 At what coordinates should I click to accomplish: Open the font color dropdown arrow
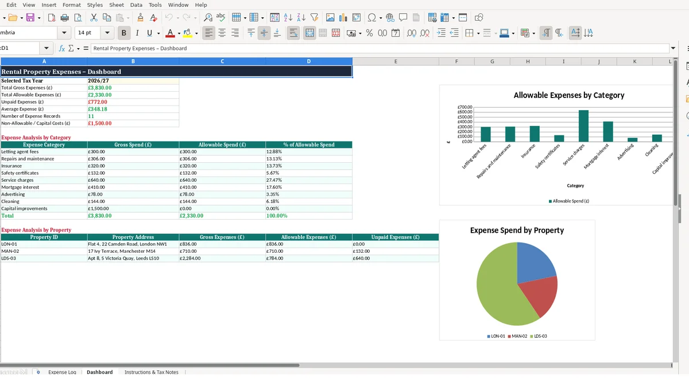click(179, 33)
